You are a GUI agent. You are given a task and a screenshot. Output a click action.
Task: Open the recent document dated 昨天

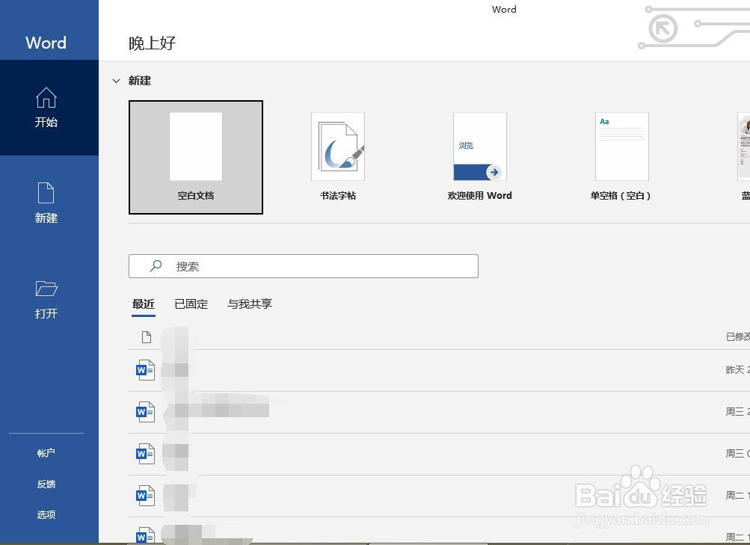pos(439,370)
